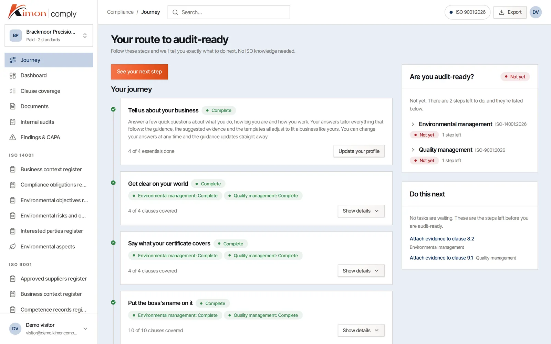The image size is (551, 344).
Task: Click the green check beside Get clear on your world
Action: 113,183
